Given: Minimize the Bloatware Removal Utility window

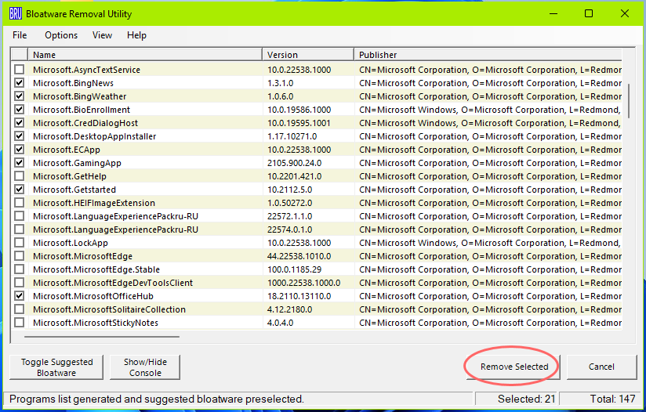Looking at the screenshot, I should [x=553, y=13].
